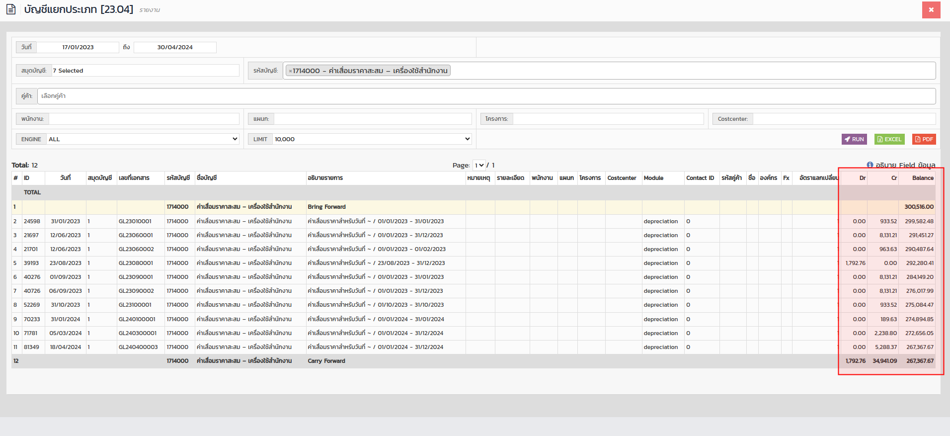Click ID 81349 in the table
This screenshot has height=436, width=950.
coord(31,347)
